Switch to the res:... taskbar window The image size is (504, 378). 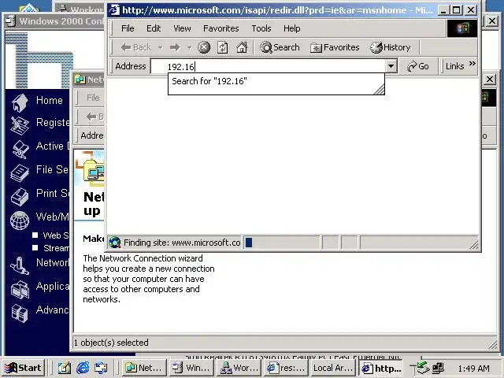click(x=286, y=368)
